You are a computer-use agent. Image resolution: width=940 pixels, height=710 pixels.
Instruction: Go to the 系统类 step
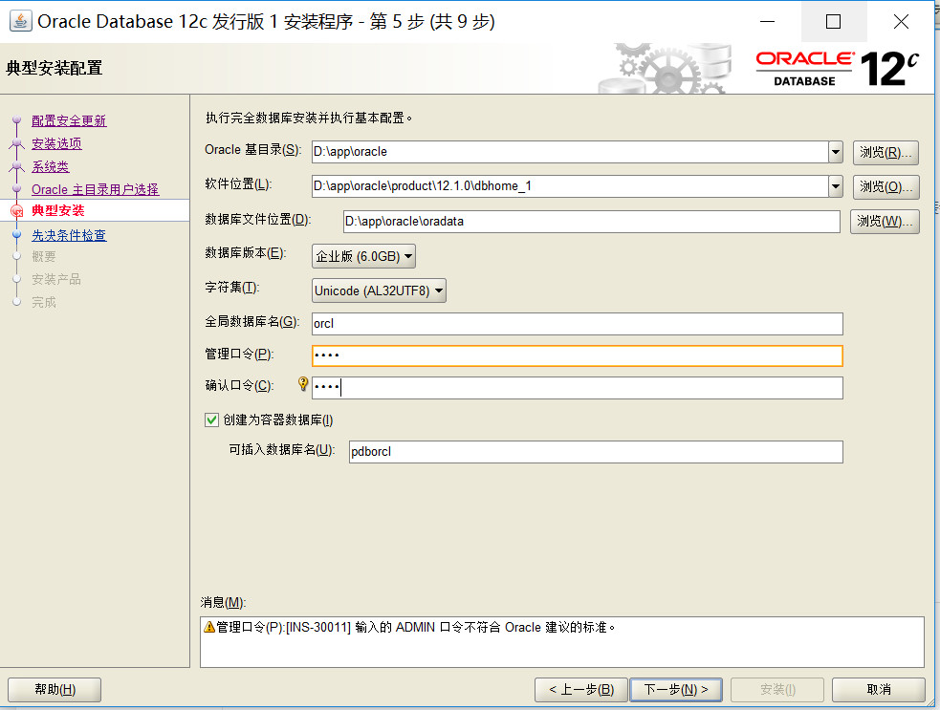pos(51,166)
